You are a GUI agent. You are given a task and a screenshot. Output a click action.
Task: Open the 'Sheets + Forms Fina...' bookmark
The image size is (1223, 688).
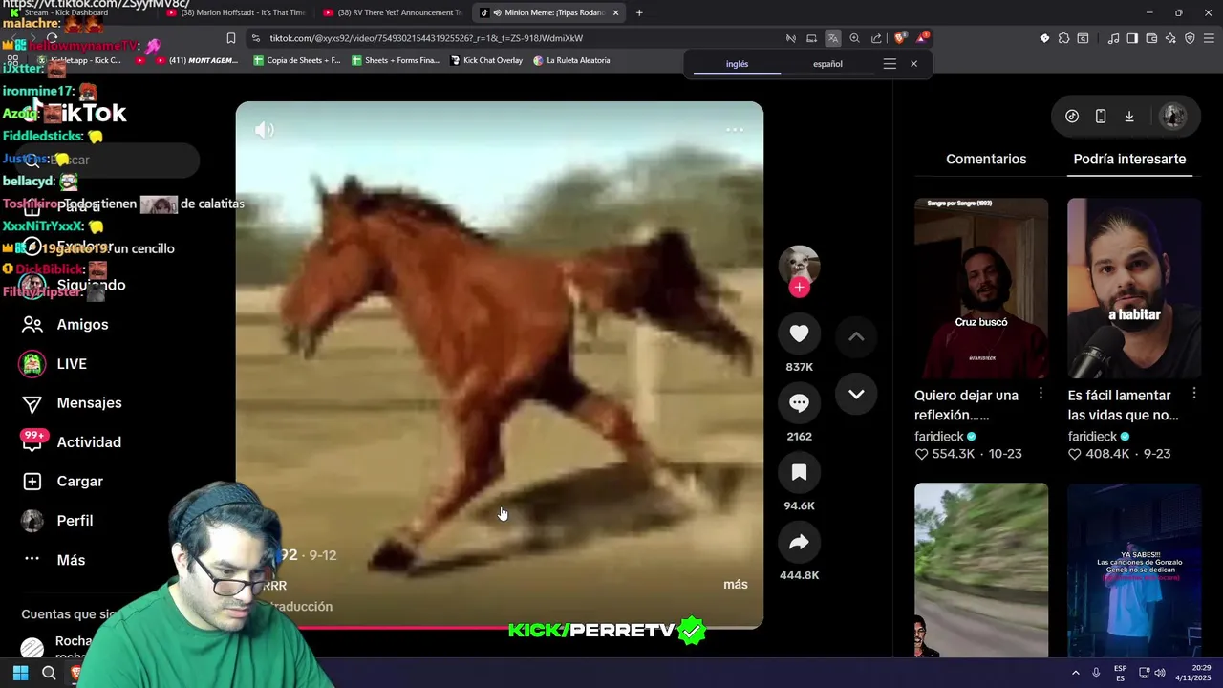coord(396,60)
